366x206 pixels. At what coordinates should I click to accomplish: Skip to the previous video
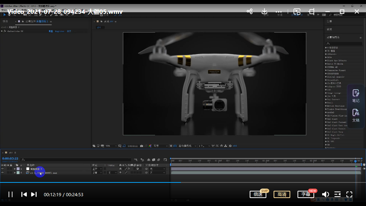[x=24, y=194]
